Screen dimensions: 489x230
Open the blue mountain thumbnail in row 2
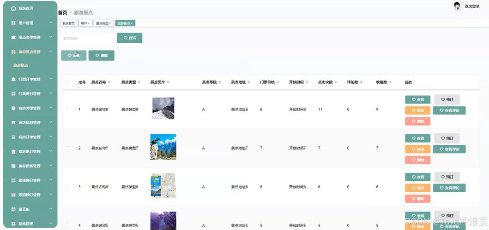163,147
